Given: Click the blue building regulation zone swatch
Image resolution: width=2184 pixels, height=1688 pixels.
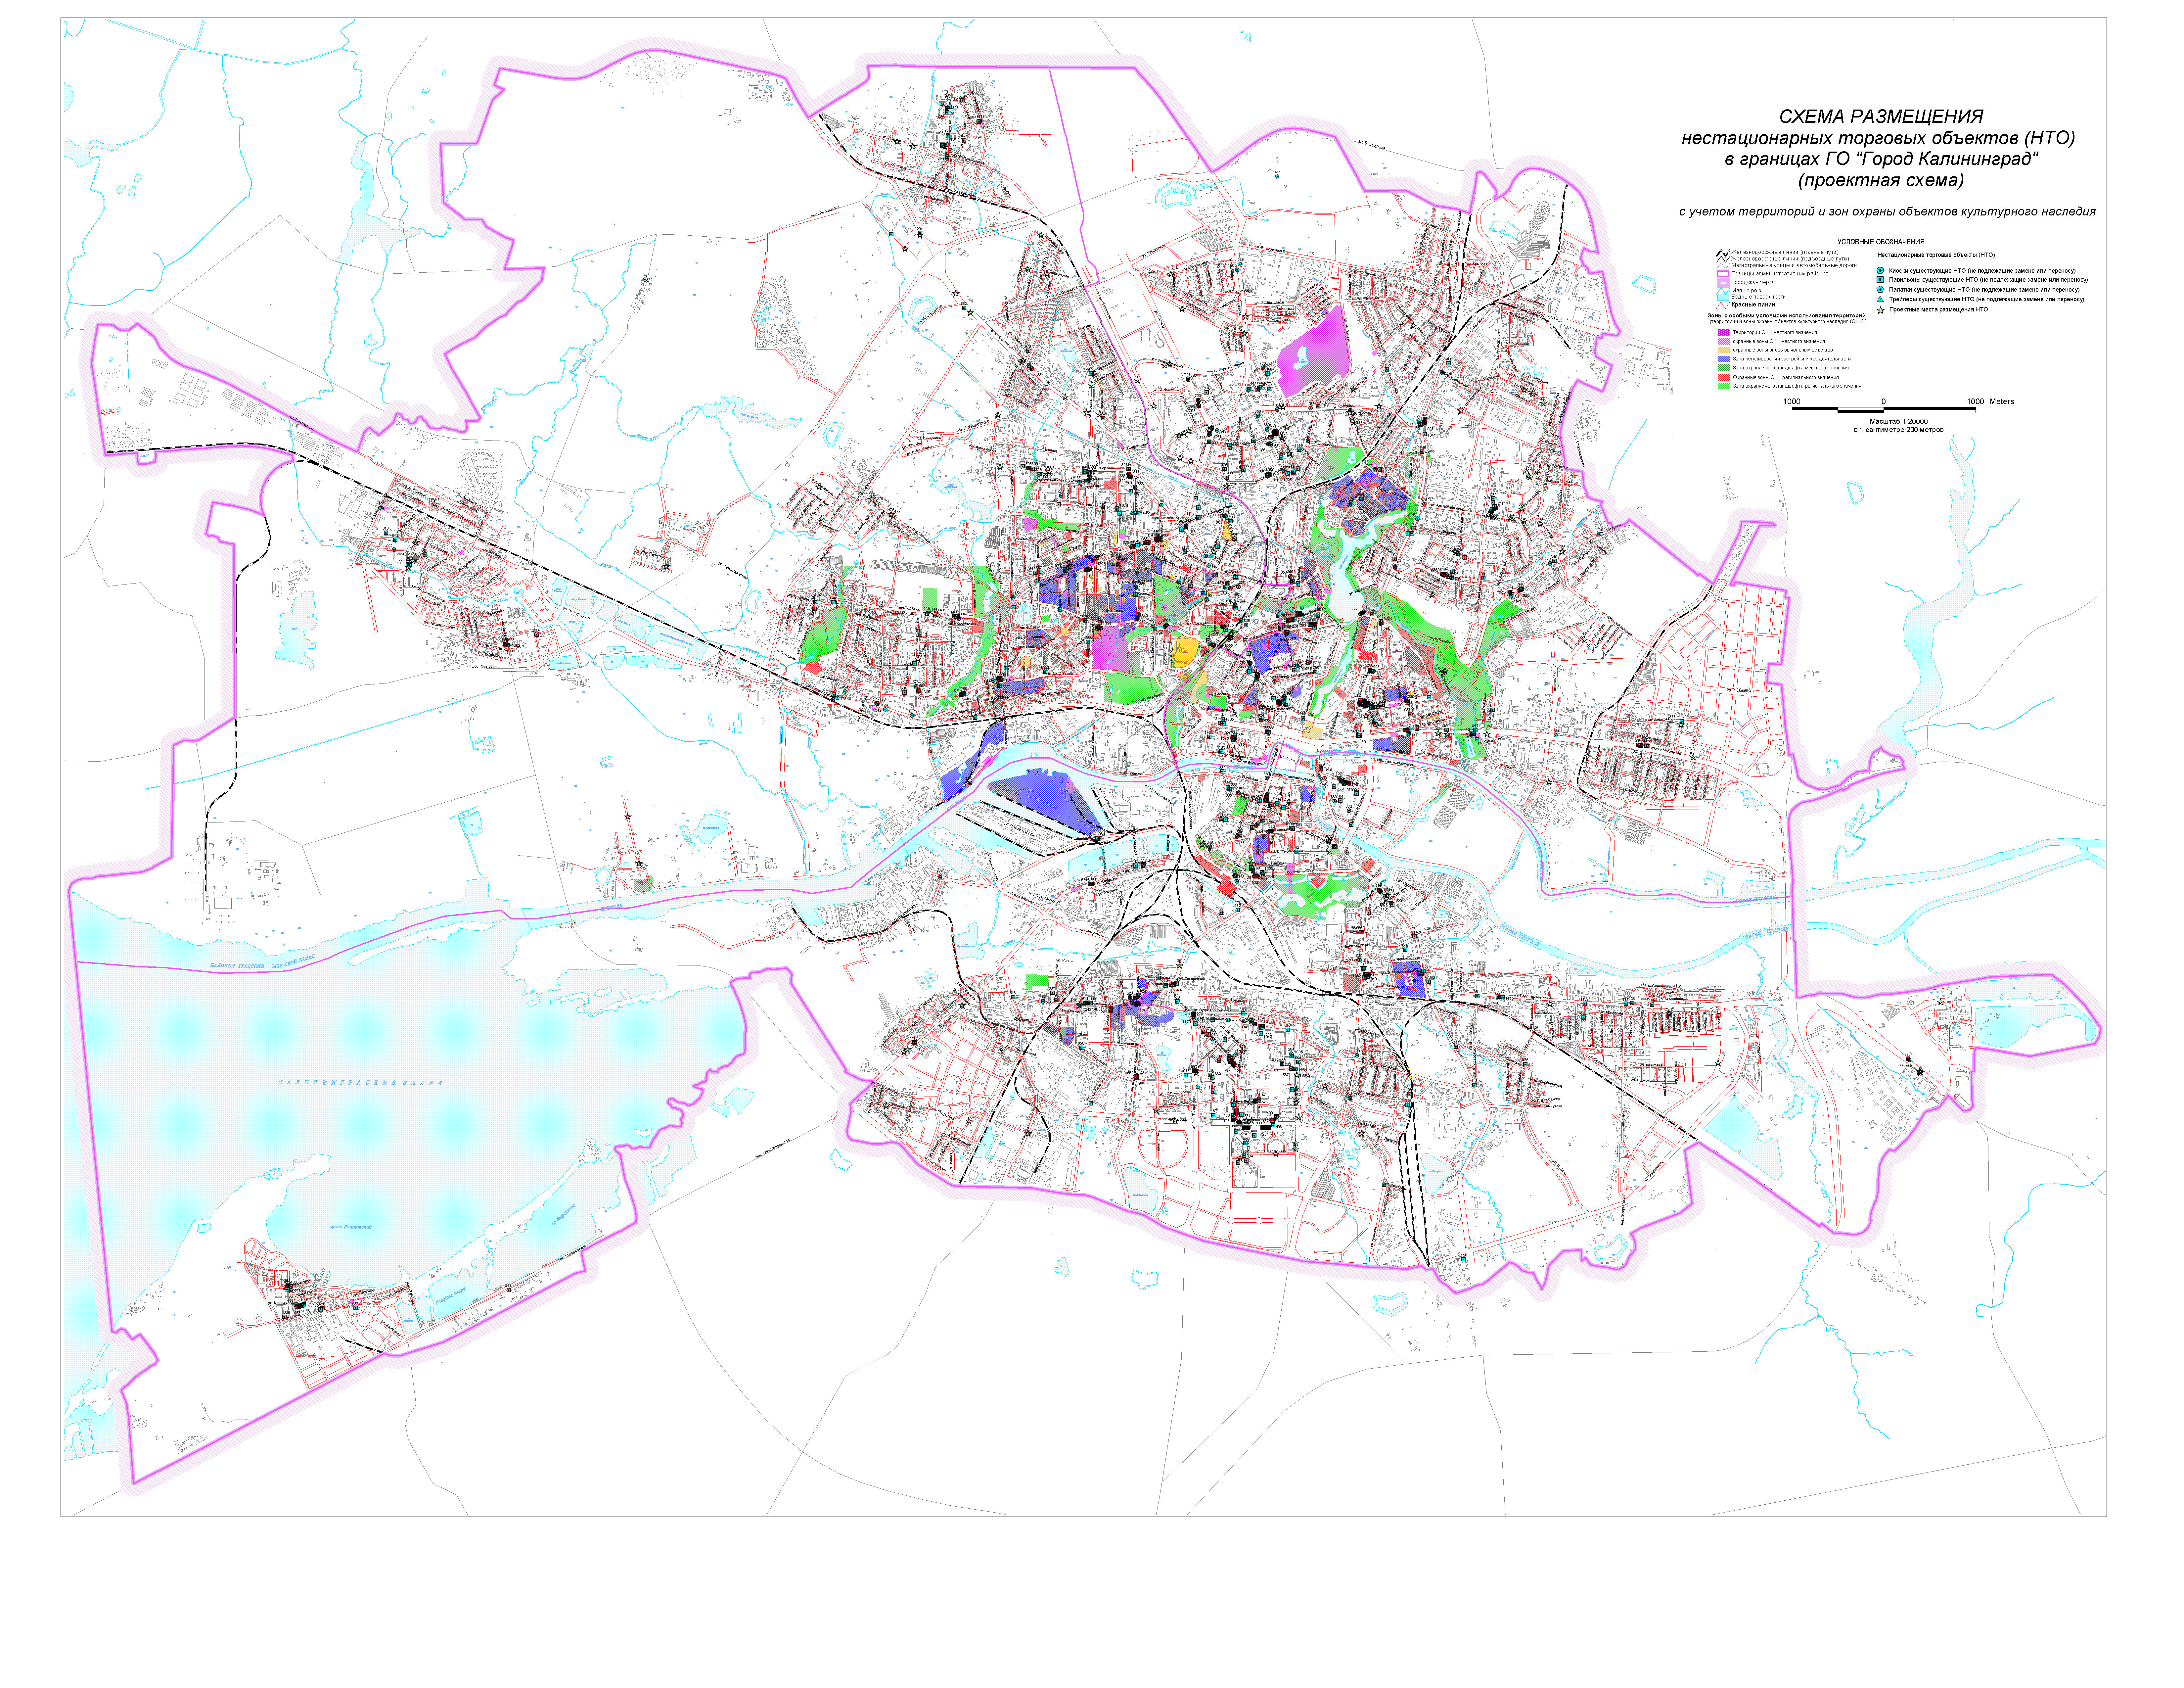Looking at the screenshot, I should click(1724, 359).
